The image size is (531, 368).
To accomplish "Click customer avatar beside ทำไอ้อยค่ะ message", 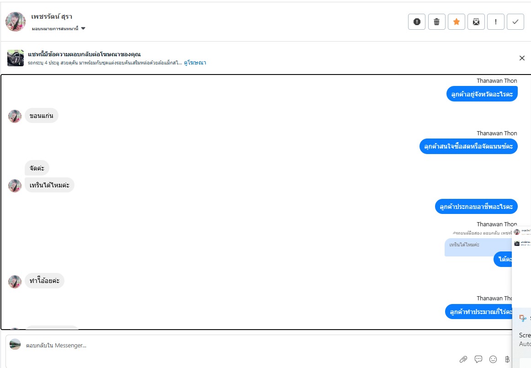I will (x=15, y=282).
